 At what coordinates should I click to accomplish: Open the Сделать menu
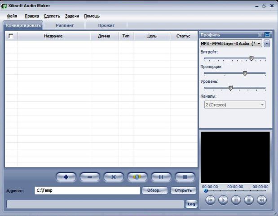pos(52,16)
